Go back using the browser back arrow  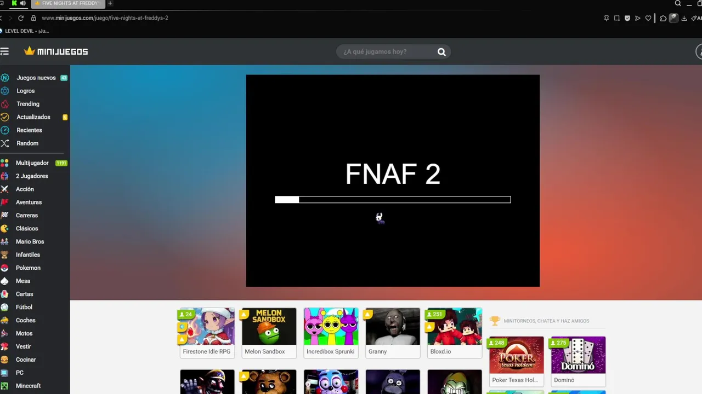point(2,18)
